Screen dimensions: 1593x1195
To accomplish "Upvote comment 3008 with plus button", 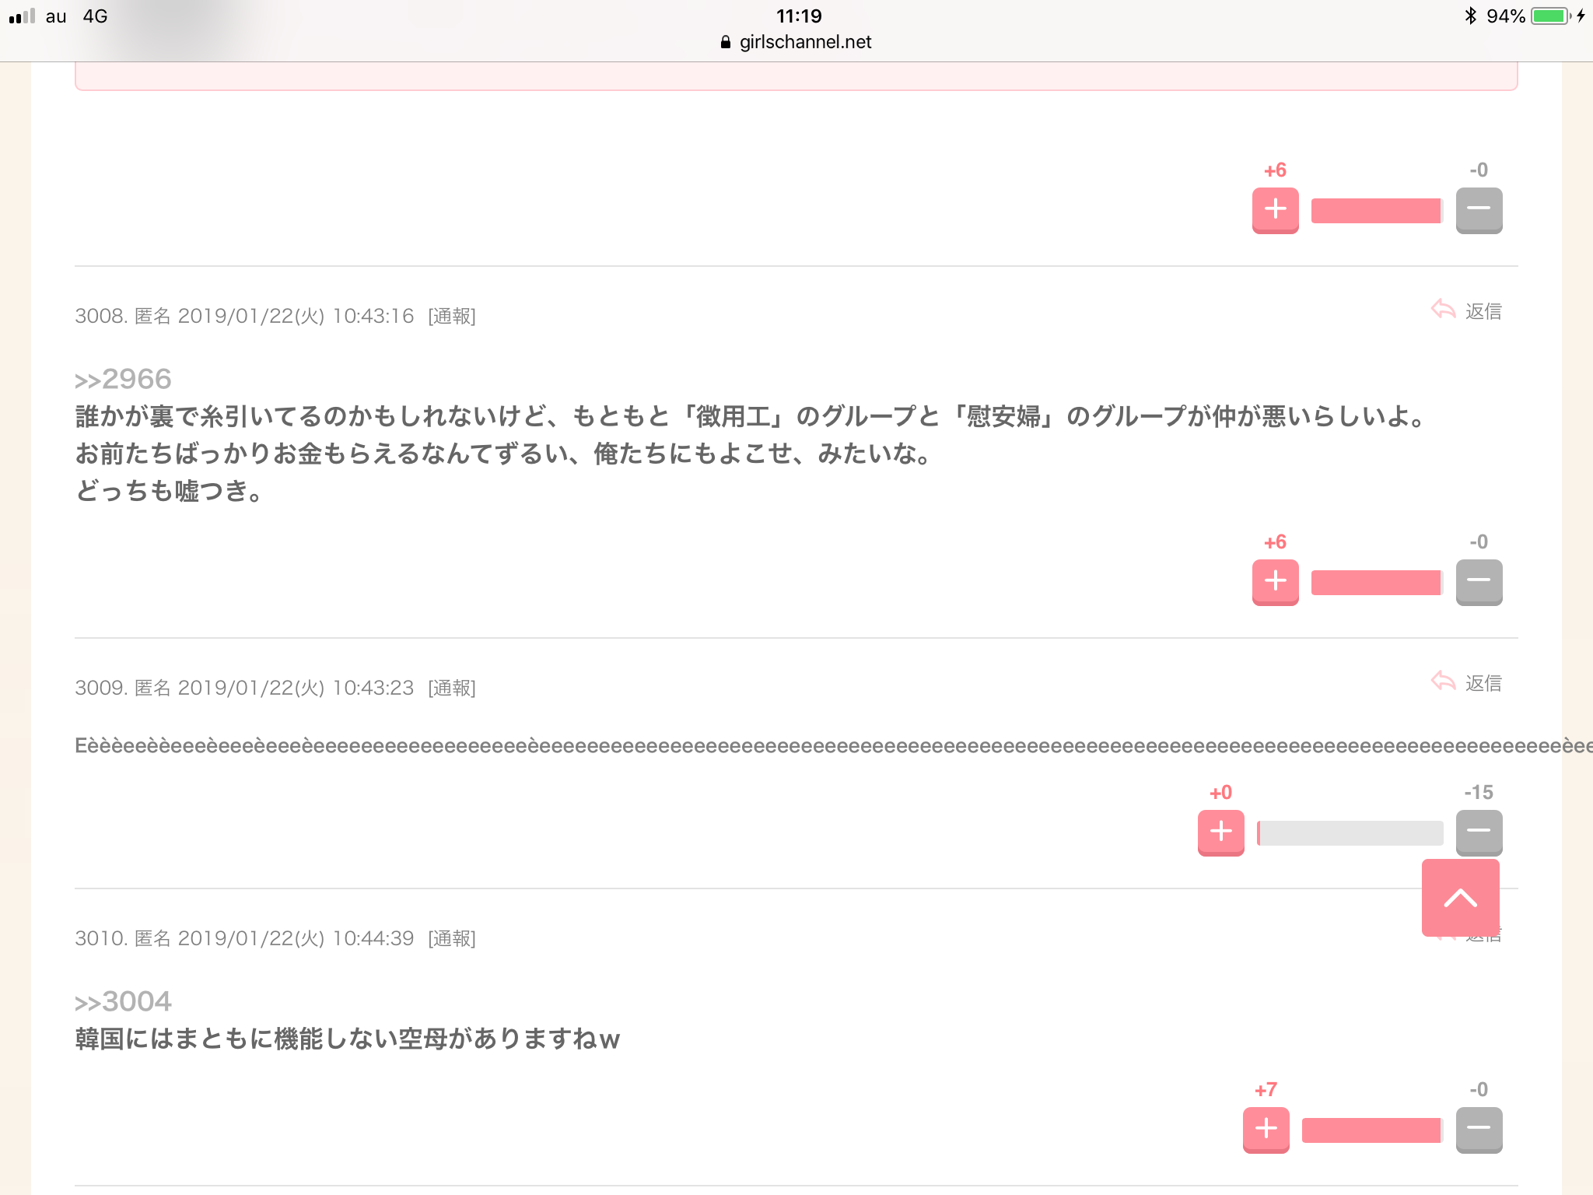I will (1275, 581).
